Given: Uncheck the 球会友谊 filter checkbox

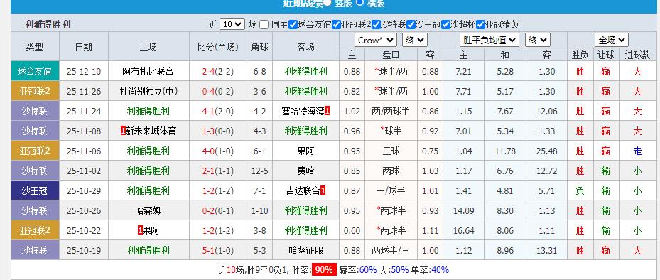Looking at the screenshot, I should click(293, 25).
